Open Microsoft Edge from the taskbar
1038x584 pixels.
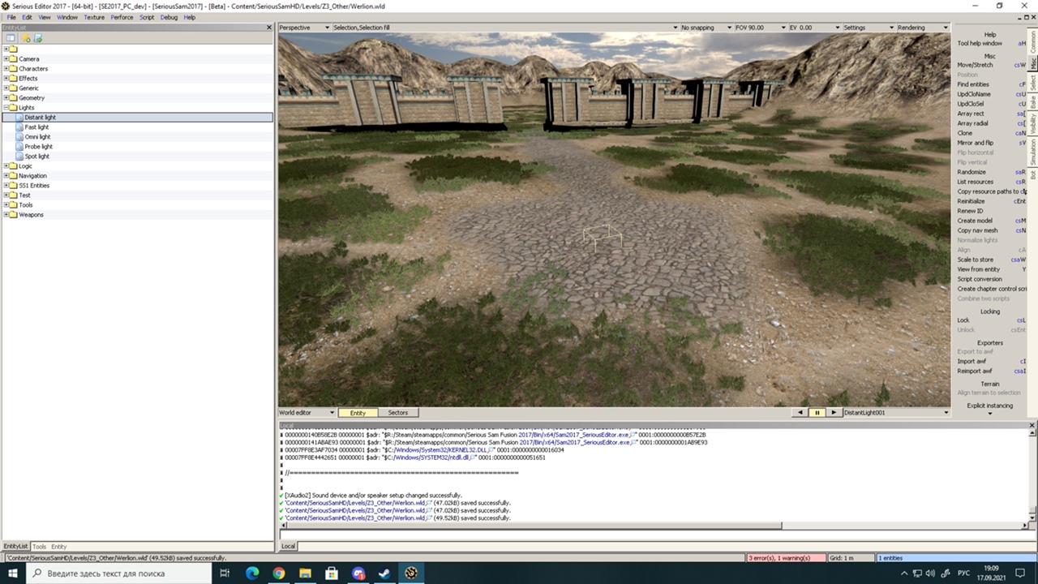(252, 573)
